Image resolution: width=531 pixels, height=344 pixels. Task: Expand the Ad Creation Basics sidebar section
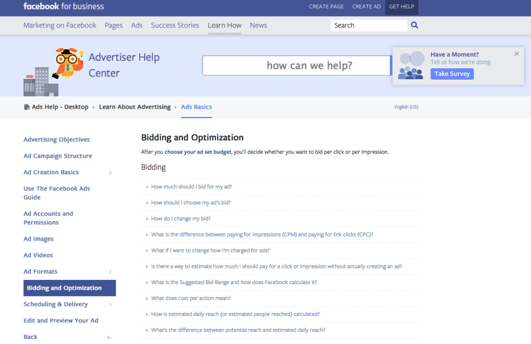[109, 172]
